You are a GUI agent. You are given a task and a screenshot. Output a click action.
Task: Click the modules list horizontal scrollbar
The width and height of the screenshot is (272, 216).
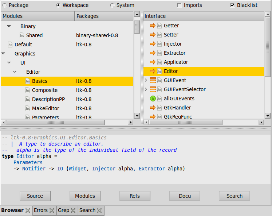67,122
